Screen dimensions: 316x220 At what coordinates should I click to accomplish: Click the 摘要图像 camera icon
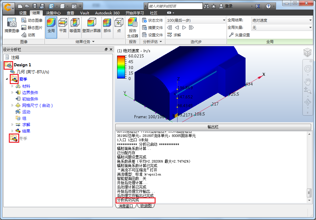pyautogui.click(x=12, y=23)
